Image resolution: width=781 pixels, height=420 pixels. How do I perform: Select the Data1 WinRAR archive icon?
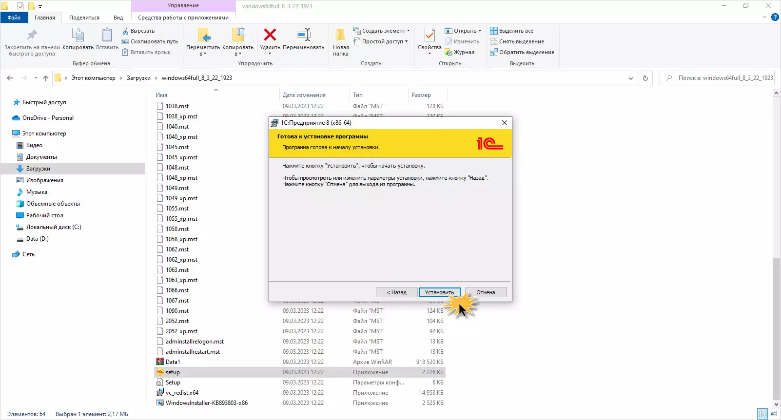point(160,362)
